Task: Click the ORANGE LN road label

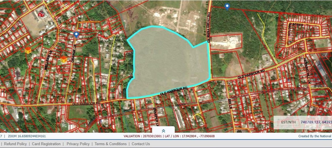Action: (x=74, y=53)
